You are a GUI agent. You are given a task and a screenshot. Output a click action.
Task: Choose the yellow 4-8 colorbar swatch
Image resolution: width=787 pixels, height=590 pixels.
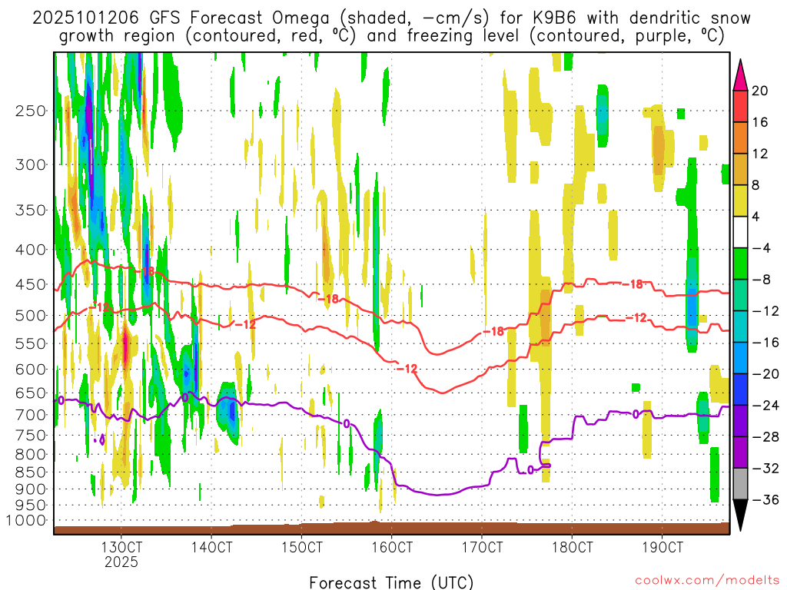pos(740,201)
